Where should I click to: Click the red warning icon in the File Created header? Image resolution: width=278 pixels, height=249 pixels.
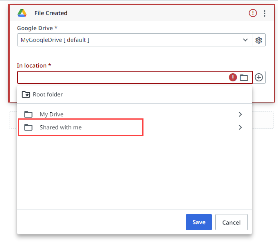pos(253,13)
